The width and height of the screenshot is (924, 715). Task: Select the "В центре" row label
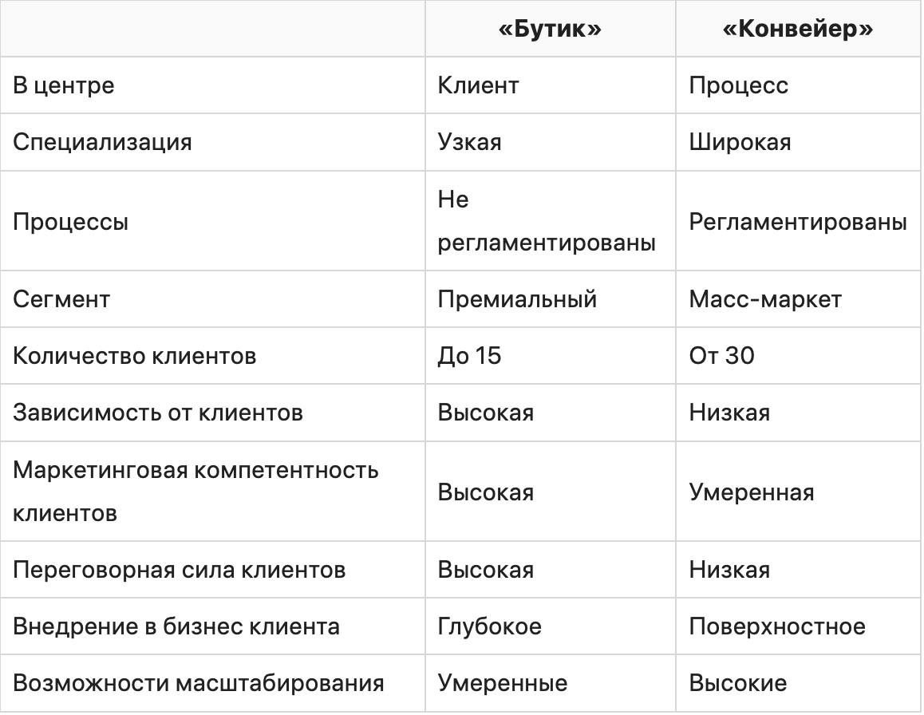64,85
